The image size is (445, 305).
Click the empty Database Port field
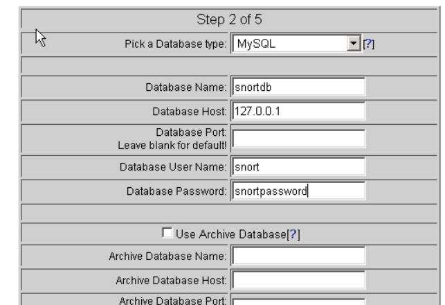click(x=298, y=140)
